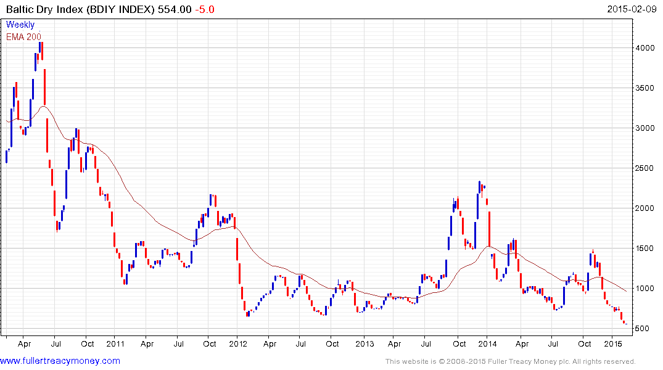Click the 2011 x-axis label
663x370 pixels.
coord(115,343)
